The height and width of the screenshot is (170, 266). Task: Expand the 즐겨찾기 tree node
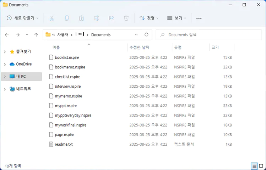5,52
